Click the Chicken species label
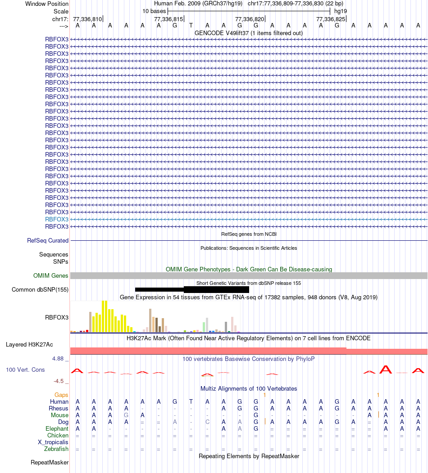 pos(58,435)
